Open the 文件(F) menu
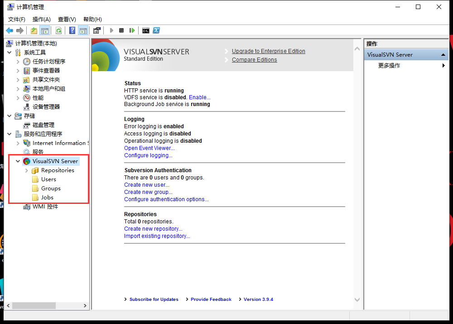 pyautogui.click(x=16, y=19)
